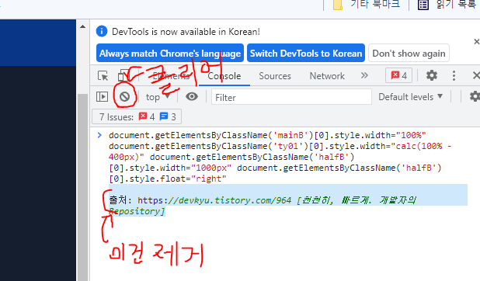Click the mainB style.width code line

267,135
